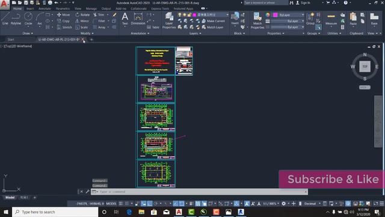Screen dimensions: 385x217
Task: Switch to the Start file tab
Action: click(x=11, y=39)
